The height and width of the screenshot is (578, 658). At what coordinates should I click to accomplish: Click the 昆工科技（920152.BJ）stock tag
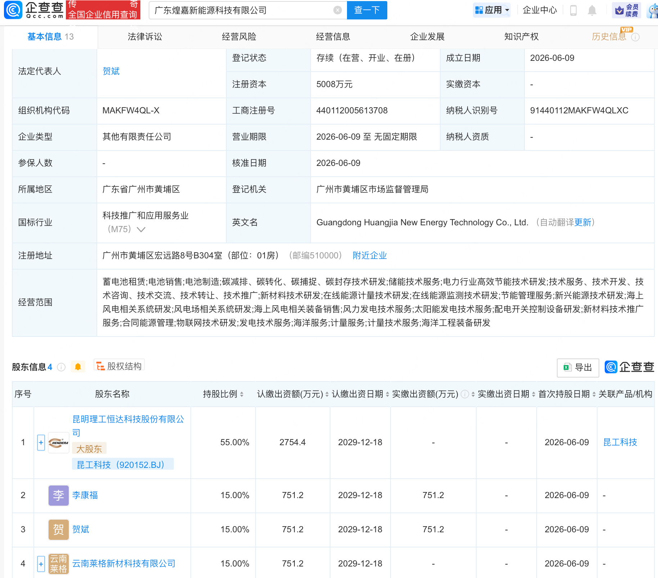[x=123, y=465]
